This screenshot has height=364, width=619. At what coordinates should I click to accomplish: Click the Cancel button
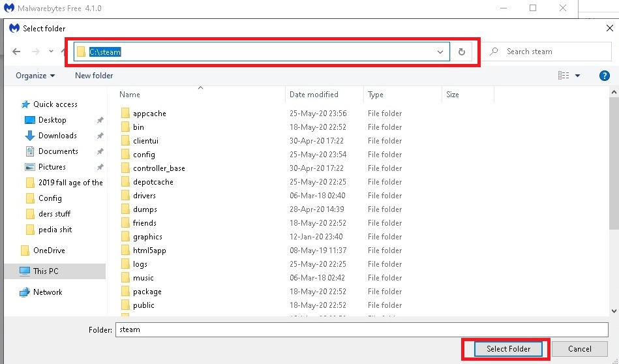click(579, 349)
